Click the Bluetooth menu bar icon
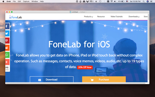 pos(104,1)
